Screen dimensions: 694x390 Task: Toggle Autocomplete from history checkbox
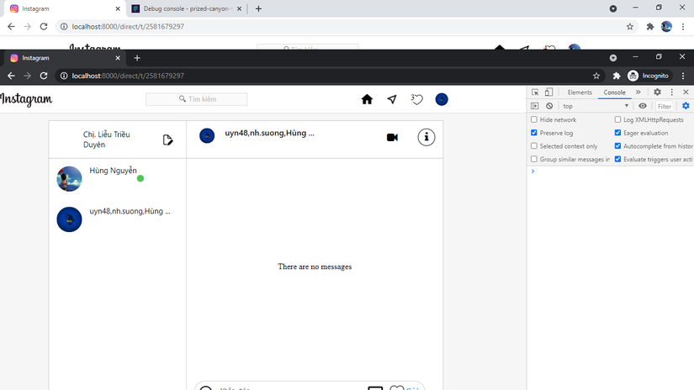point(617,146)
